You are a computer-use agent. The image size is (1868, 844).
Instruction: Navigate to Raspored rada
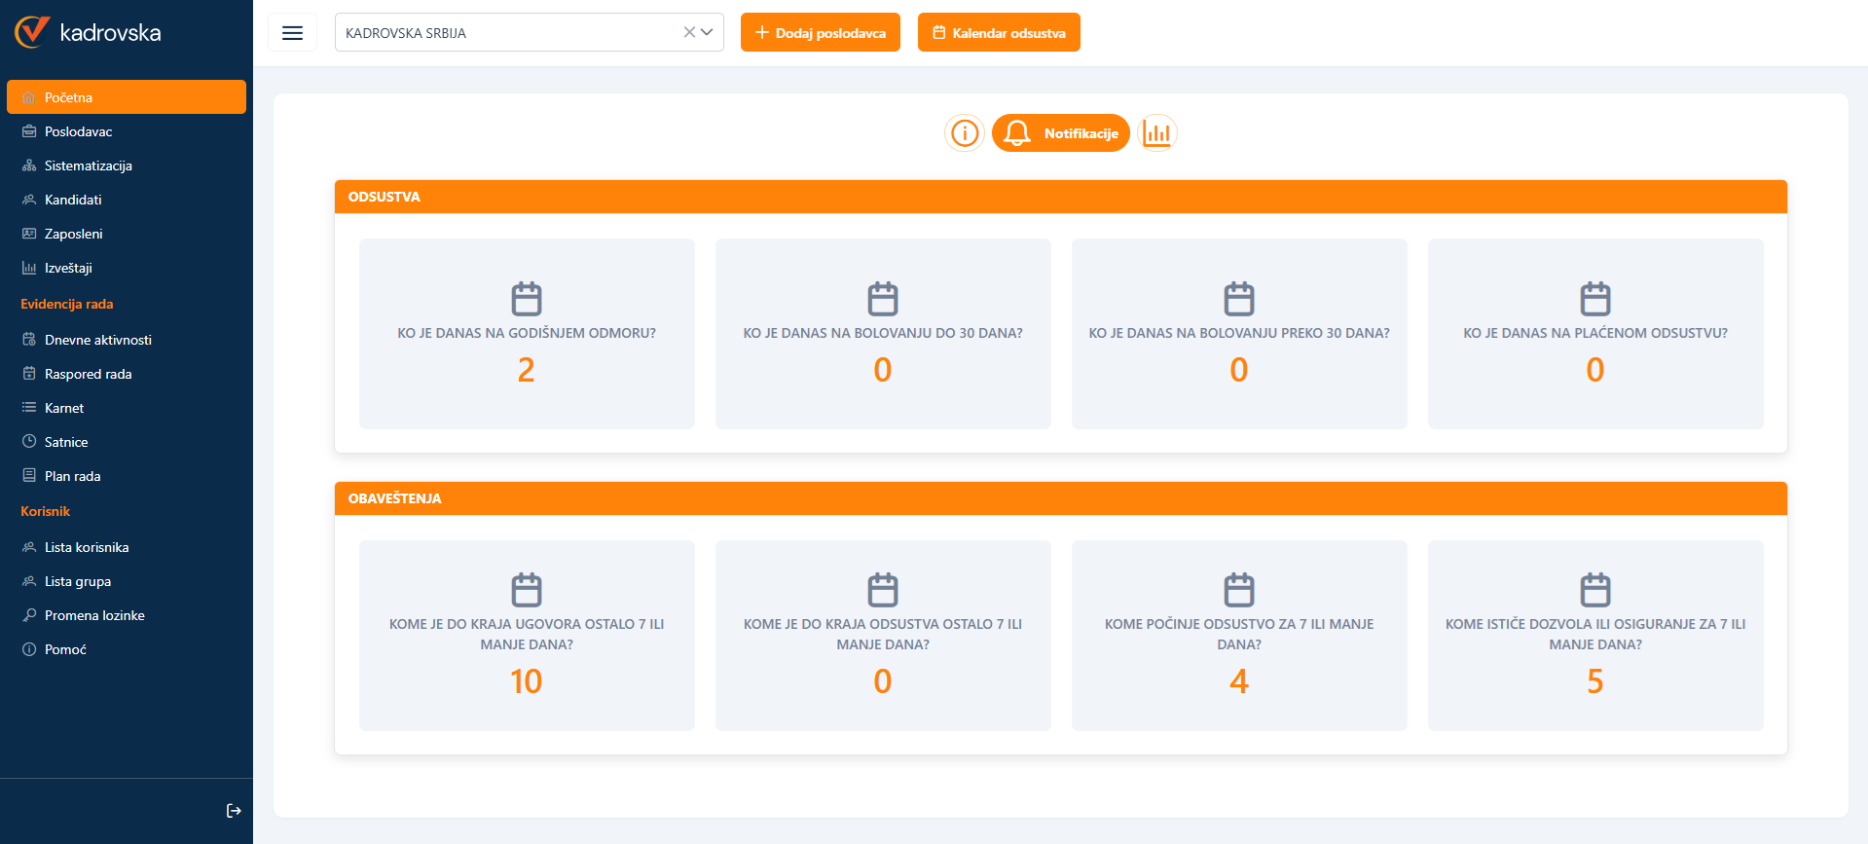(88, 374)
